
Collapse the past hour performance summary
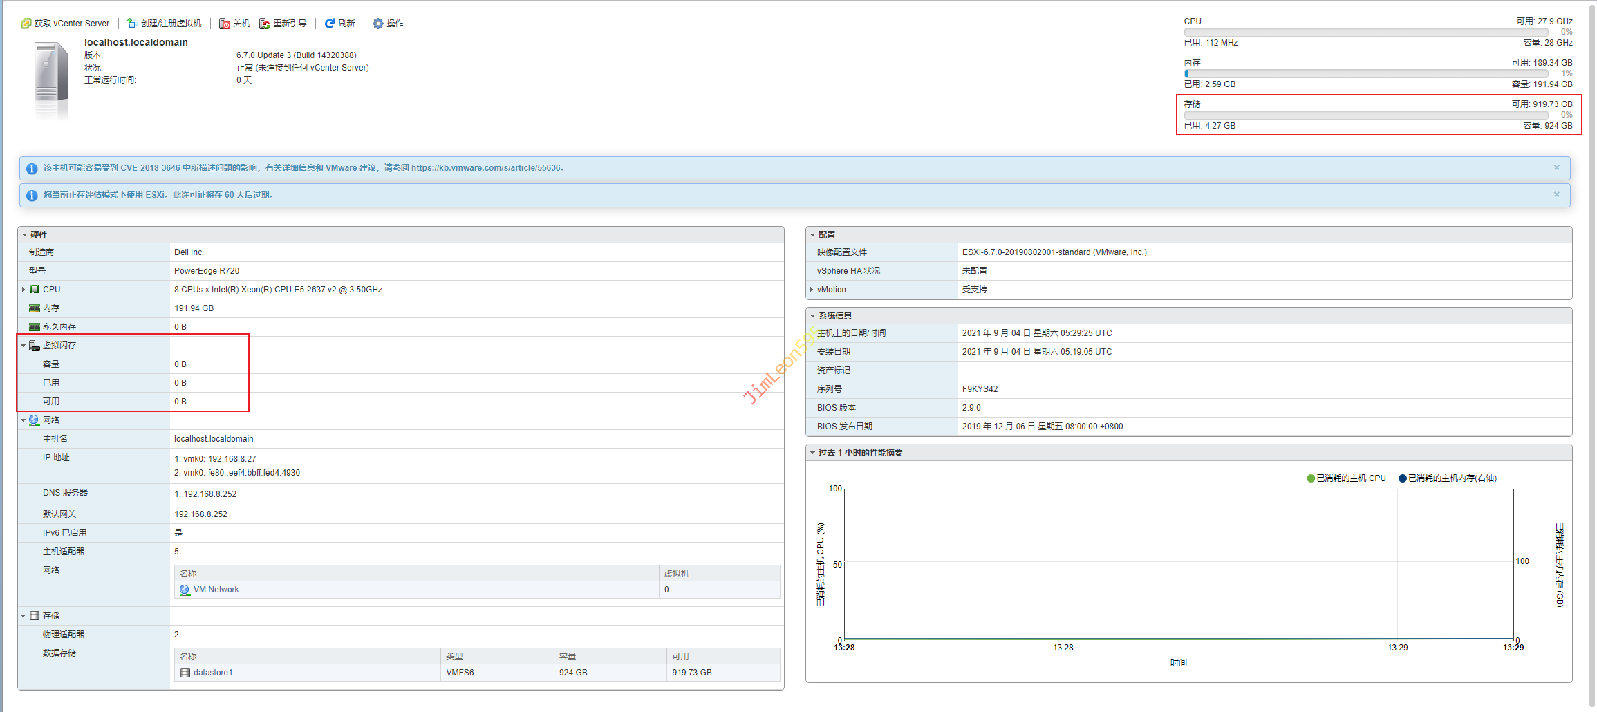pyautogui.click(x=813, y=453)
